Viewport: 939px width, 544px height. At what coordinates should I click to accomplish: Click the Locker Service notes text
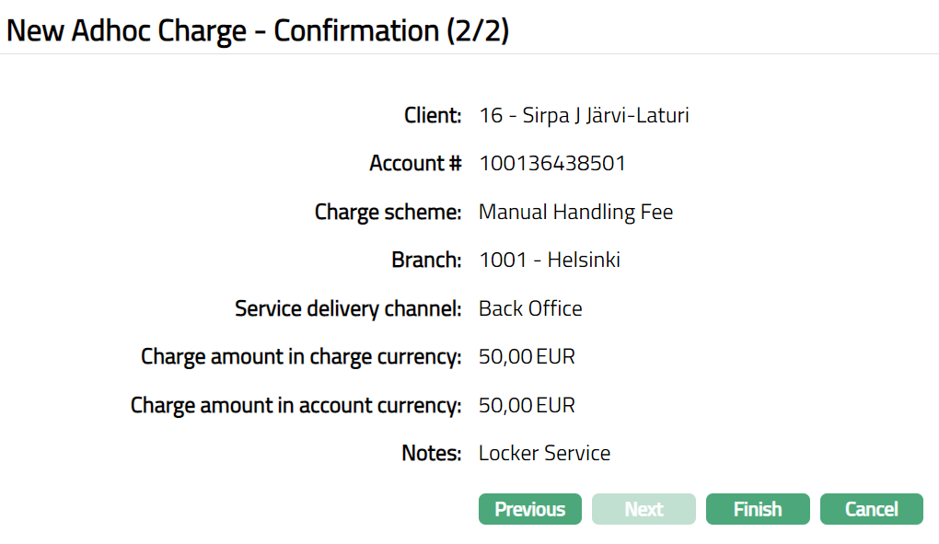(544, 453)
